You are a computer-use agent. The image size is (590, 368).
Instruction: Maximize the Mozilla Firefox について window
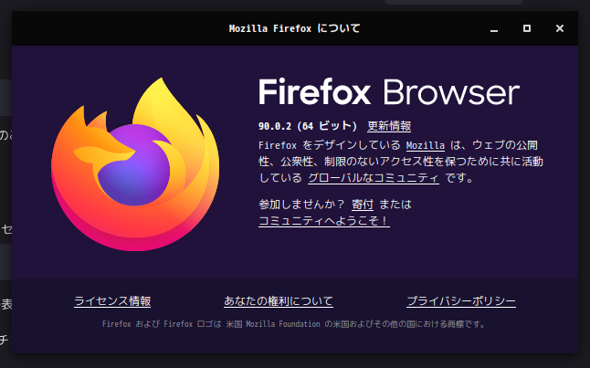tap(527, 28)
